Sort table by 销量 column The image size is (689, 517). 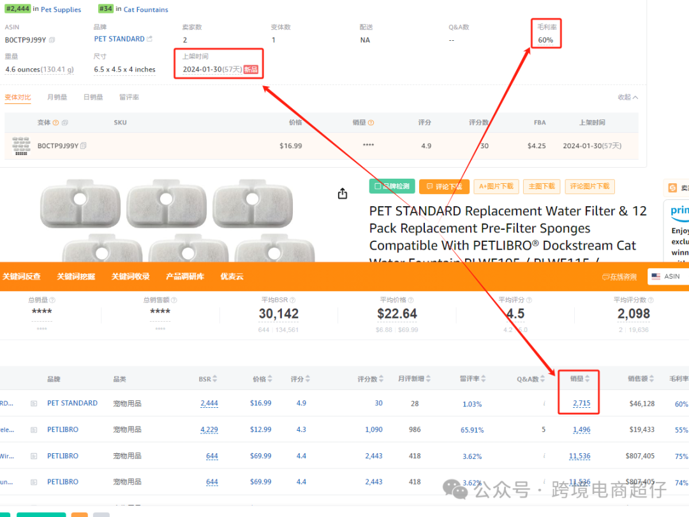click(x=580, y=378)
